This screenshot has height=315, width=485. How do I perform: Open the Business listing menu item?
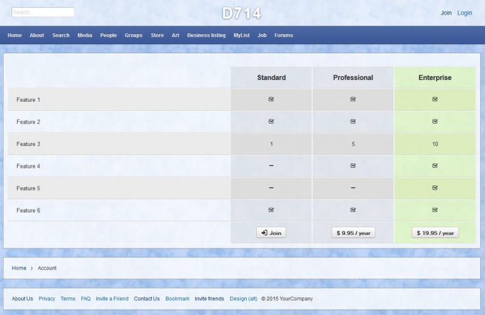(x=206, y=35)
